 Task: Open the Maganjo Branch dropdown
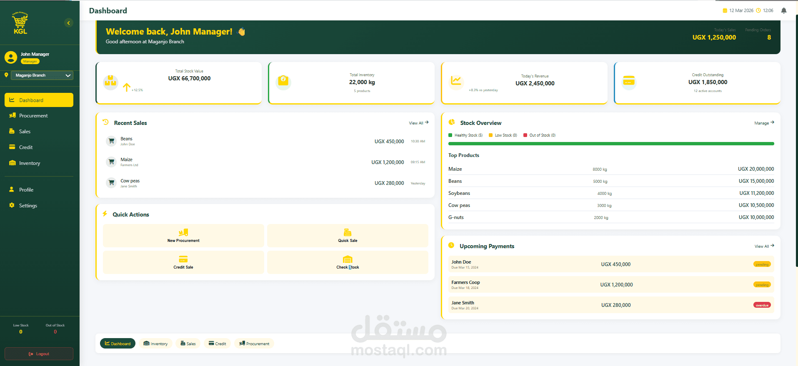[x=42, y=75]
